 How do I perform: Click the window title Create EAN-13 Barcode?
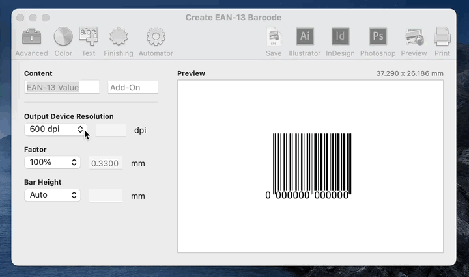233,18
